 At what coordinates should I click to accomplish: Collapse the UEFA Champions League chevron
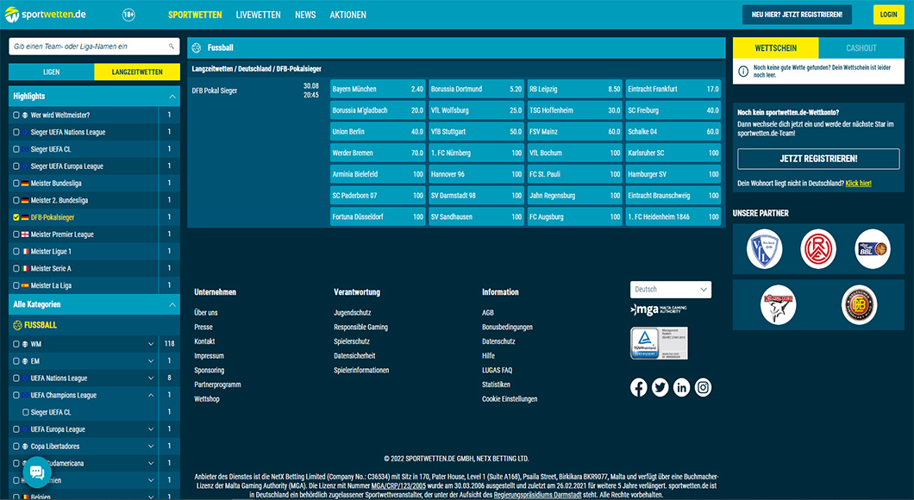click(151, 395)
